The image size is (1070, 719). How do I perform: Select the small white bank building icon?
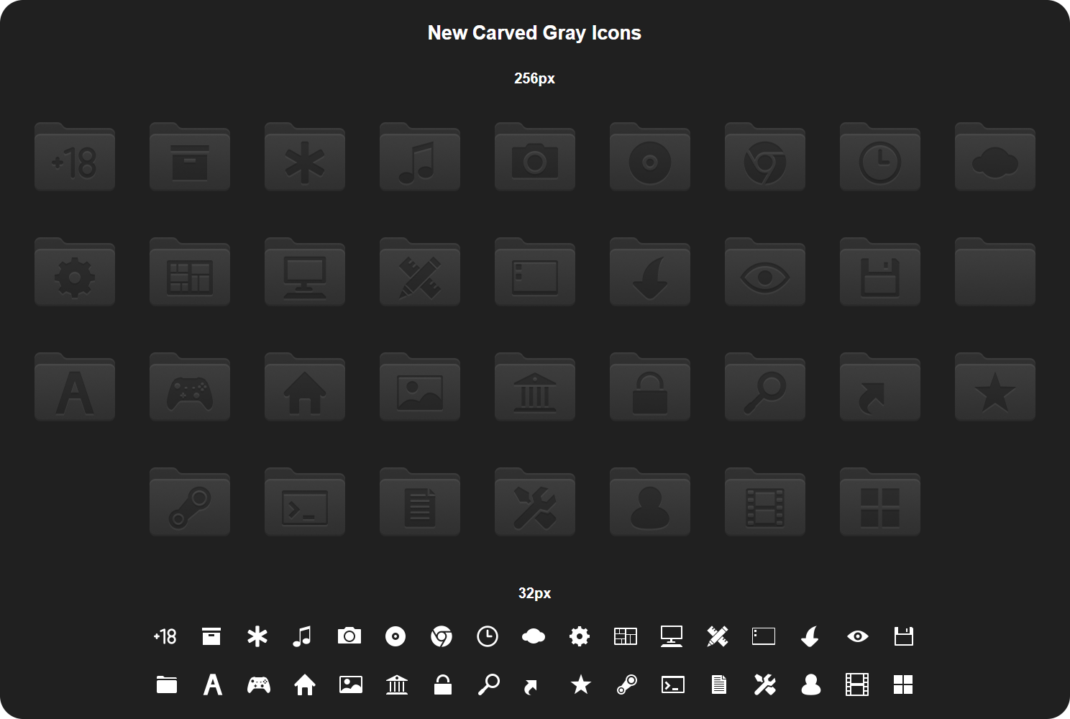click(x=397, y=684)
